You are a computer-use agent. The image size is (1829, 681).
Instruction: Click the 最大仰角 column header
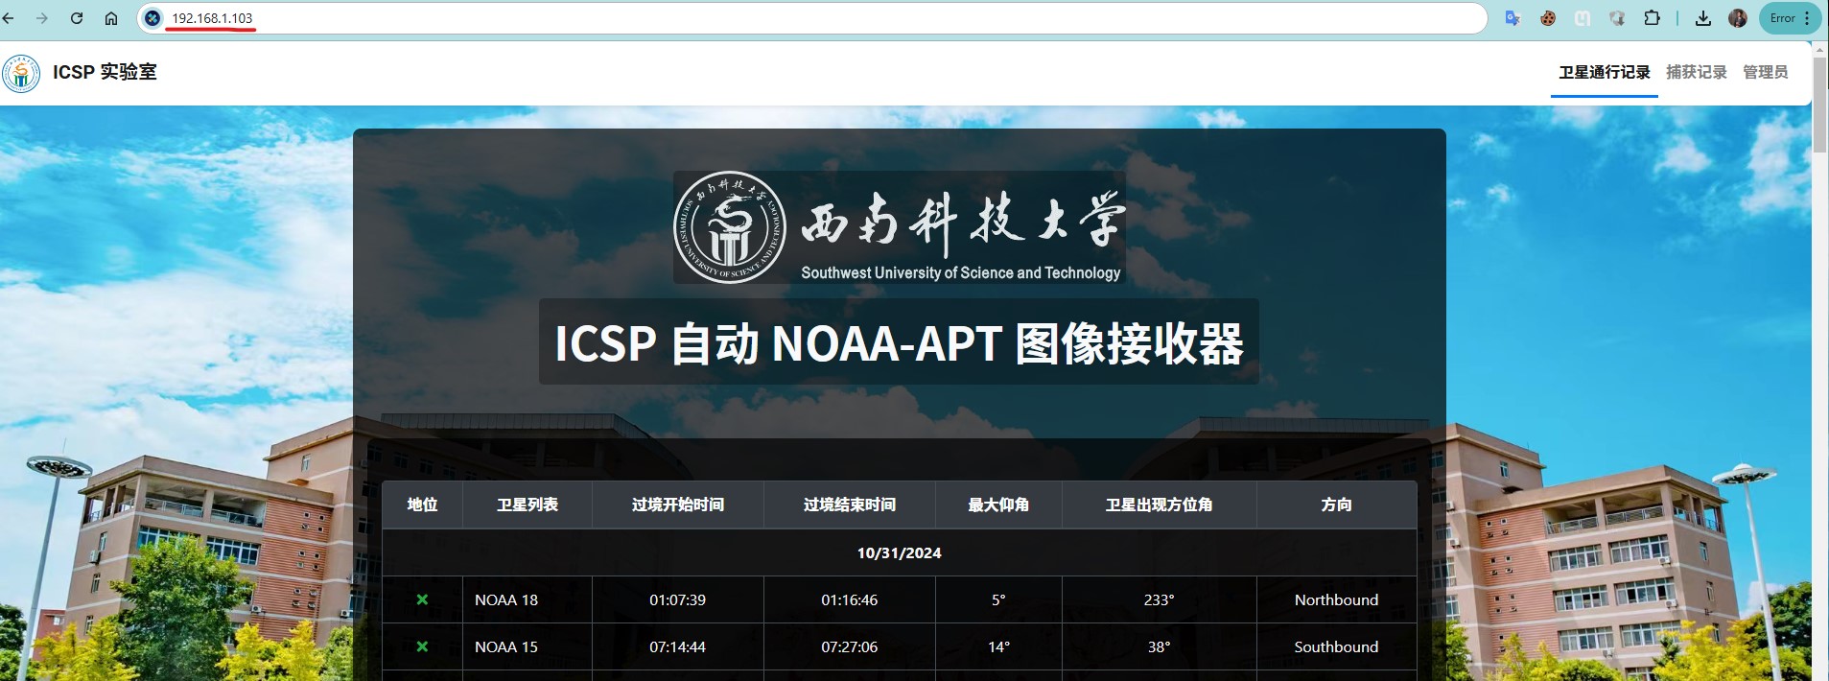[998, 505]
